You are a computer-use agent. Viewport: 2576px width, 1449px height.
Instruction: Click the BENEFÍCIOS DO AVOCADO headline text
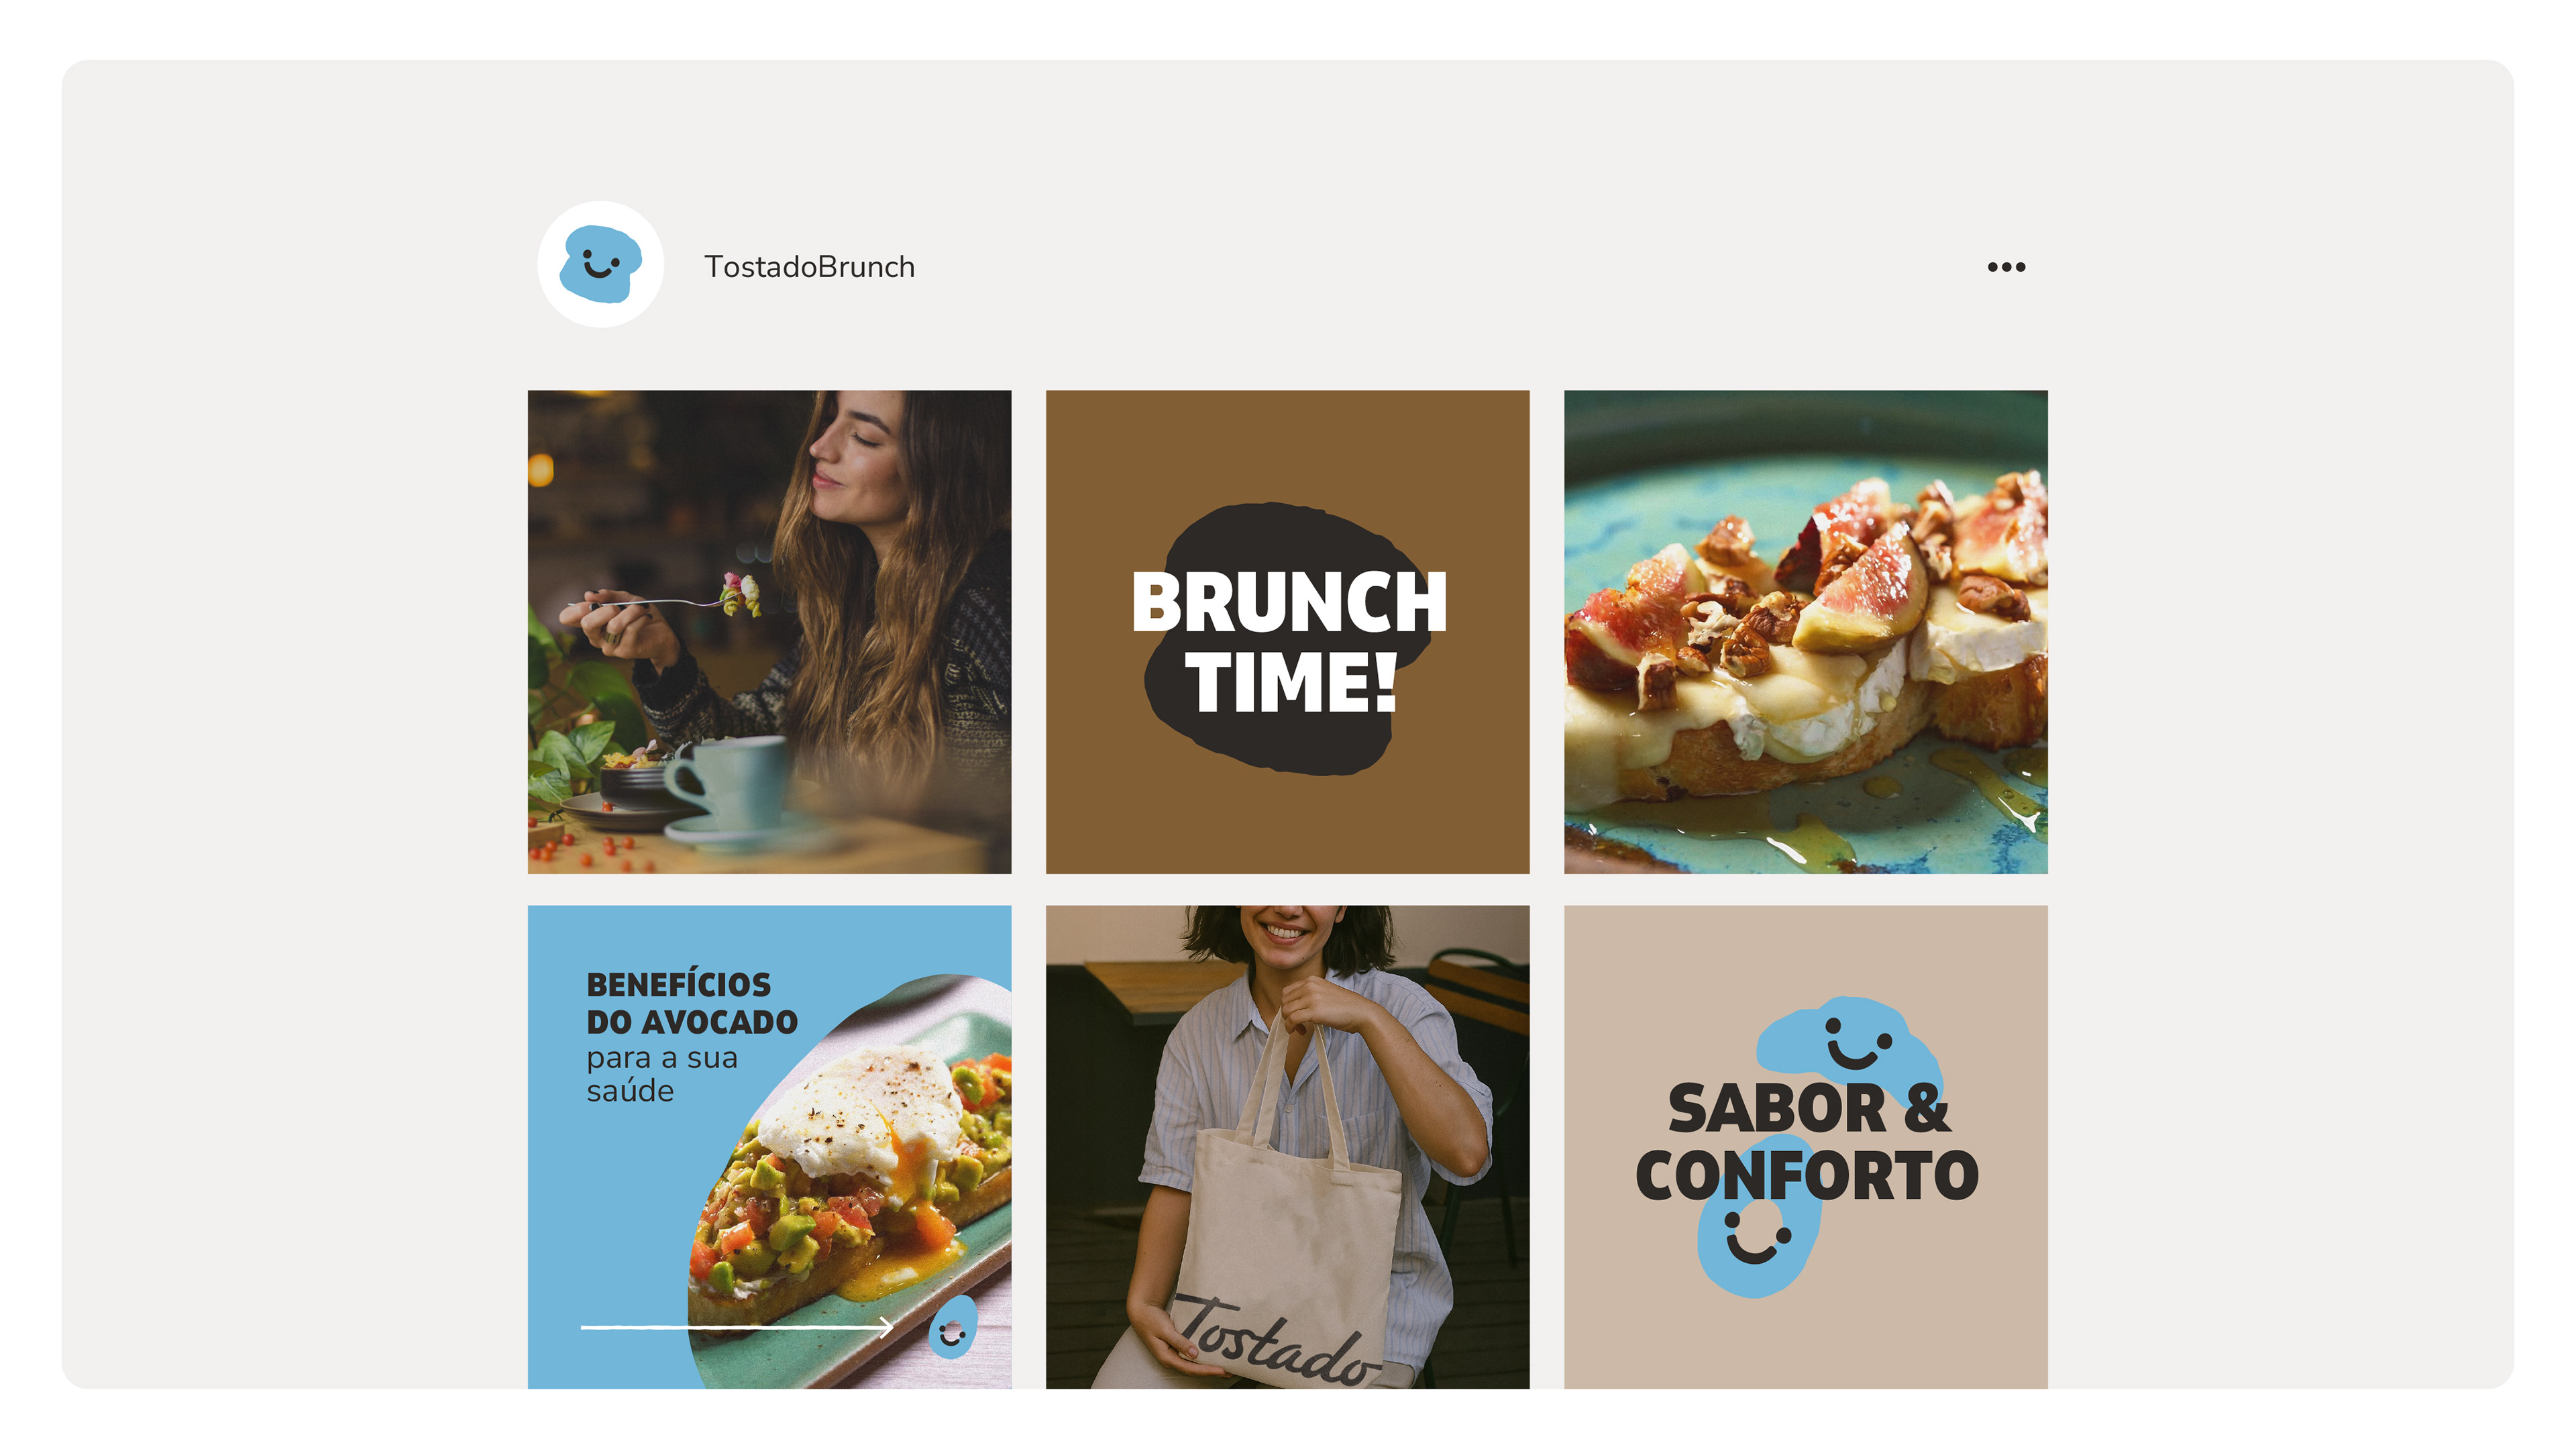point(692,1003)
